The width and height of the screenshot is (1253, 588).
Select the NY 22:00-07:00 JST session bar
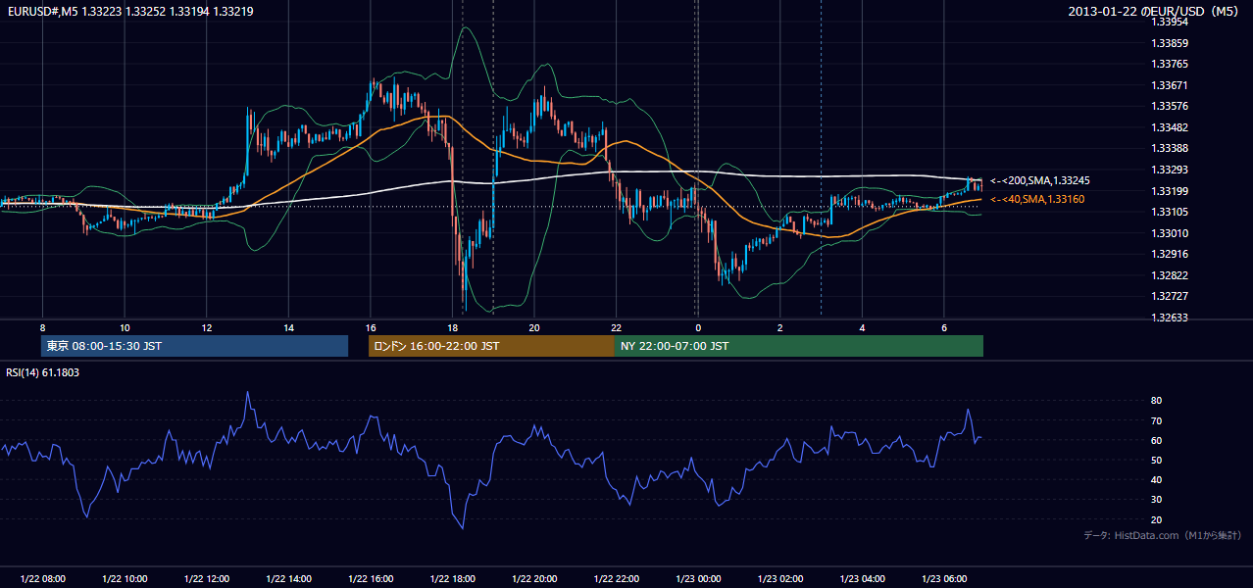pyautogui.click(x=799, y=346)
